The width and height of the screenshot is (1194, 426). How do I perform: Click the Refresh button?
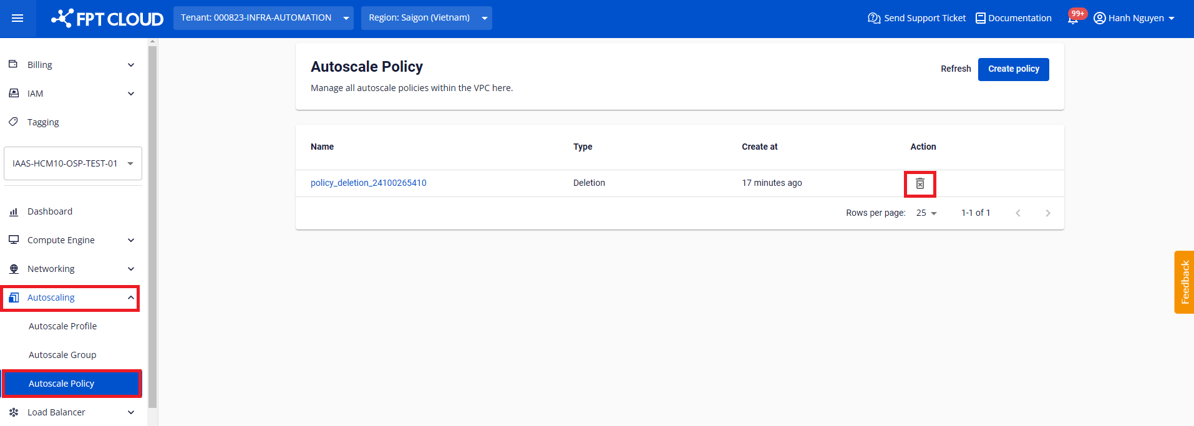955,69
